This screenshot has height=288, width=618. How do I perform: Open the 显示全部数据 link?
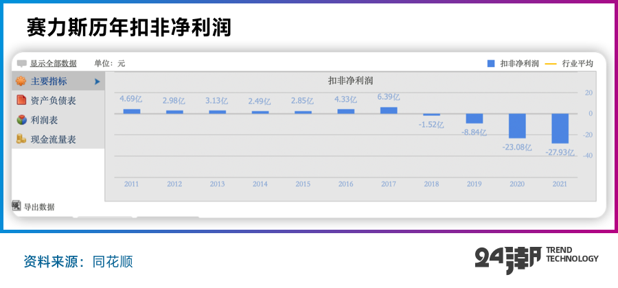coord(53,63)
